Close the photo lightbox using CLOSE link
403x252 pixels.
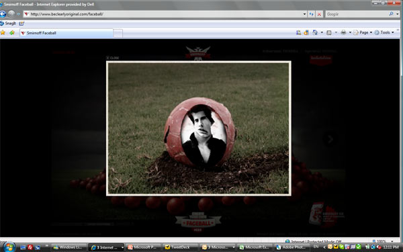[x=113, y=58]
